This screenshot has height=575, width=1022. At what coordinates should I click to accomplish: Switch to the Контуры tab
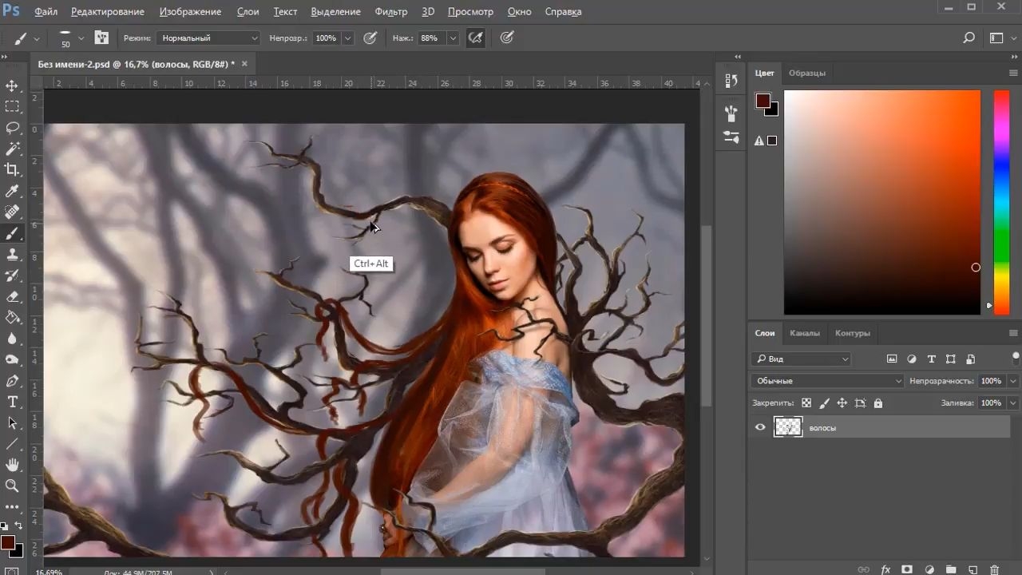pos(853,333)
